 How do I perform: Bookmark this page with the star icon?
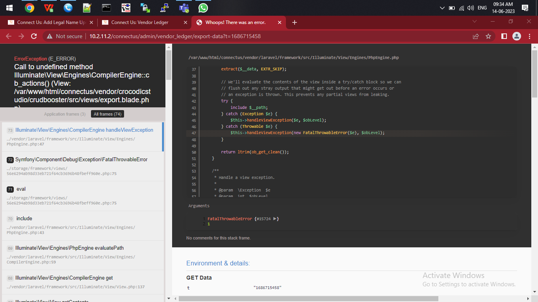[x=488, y=36]
